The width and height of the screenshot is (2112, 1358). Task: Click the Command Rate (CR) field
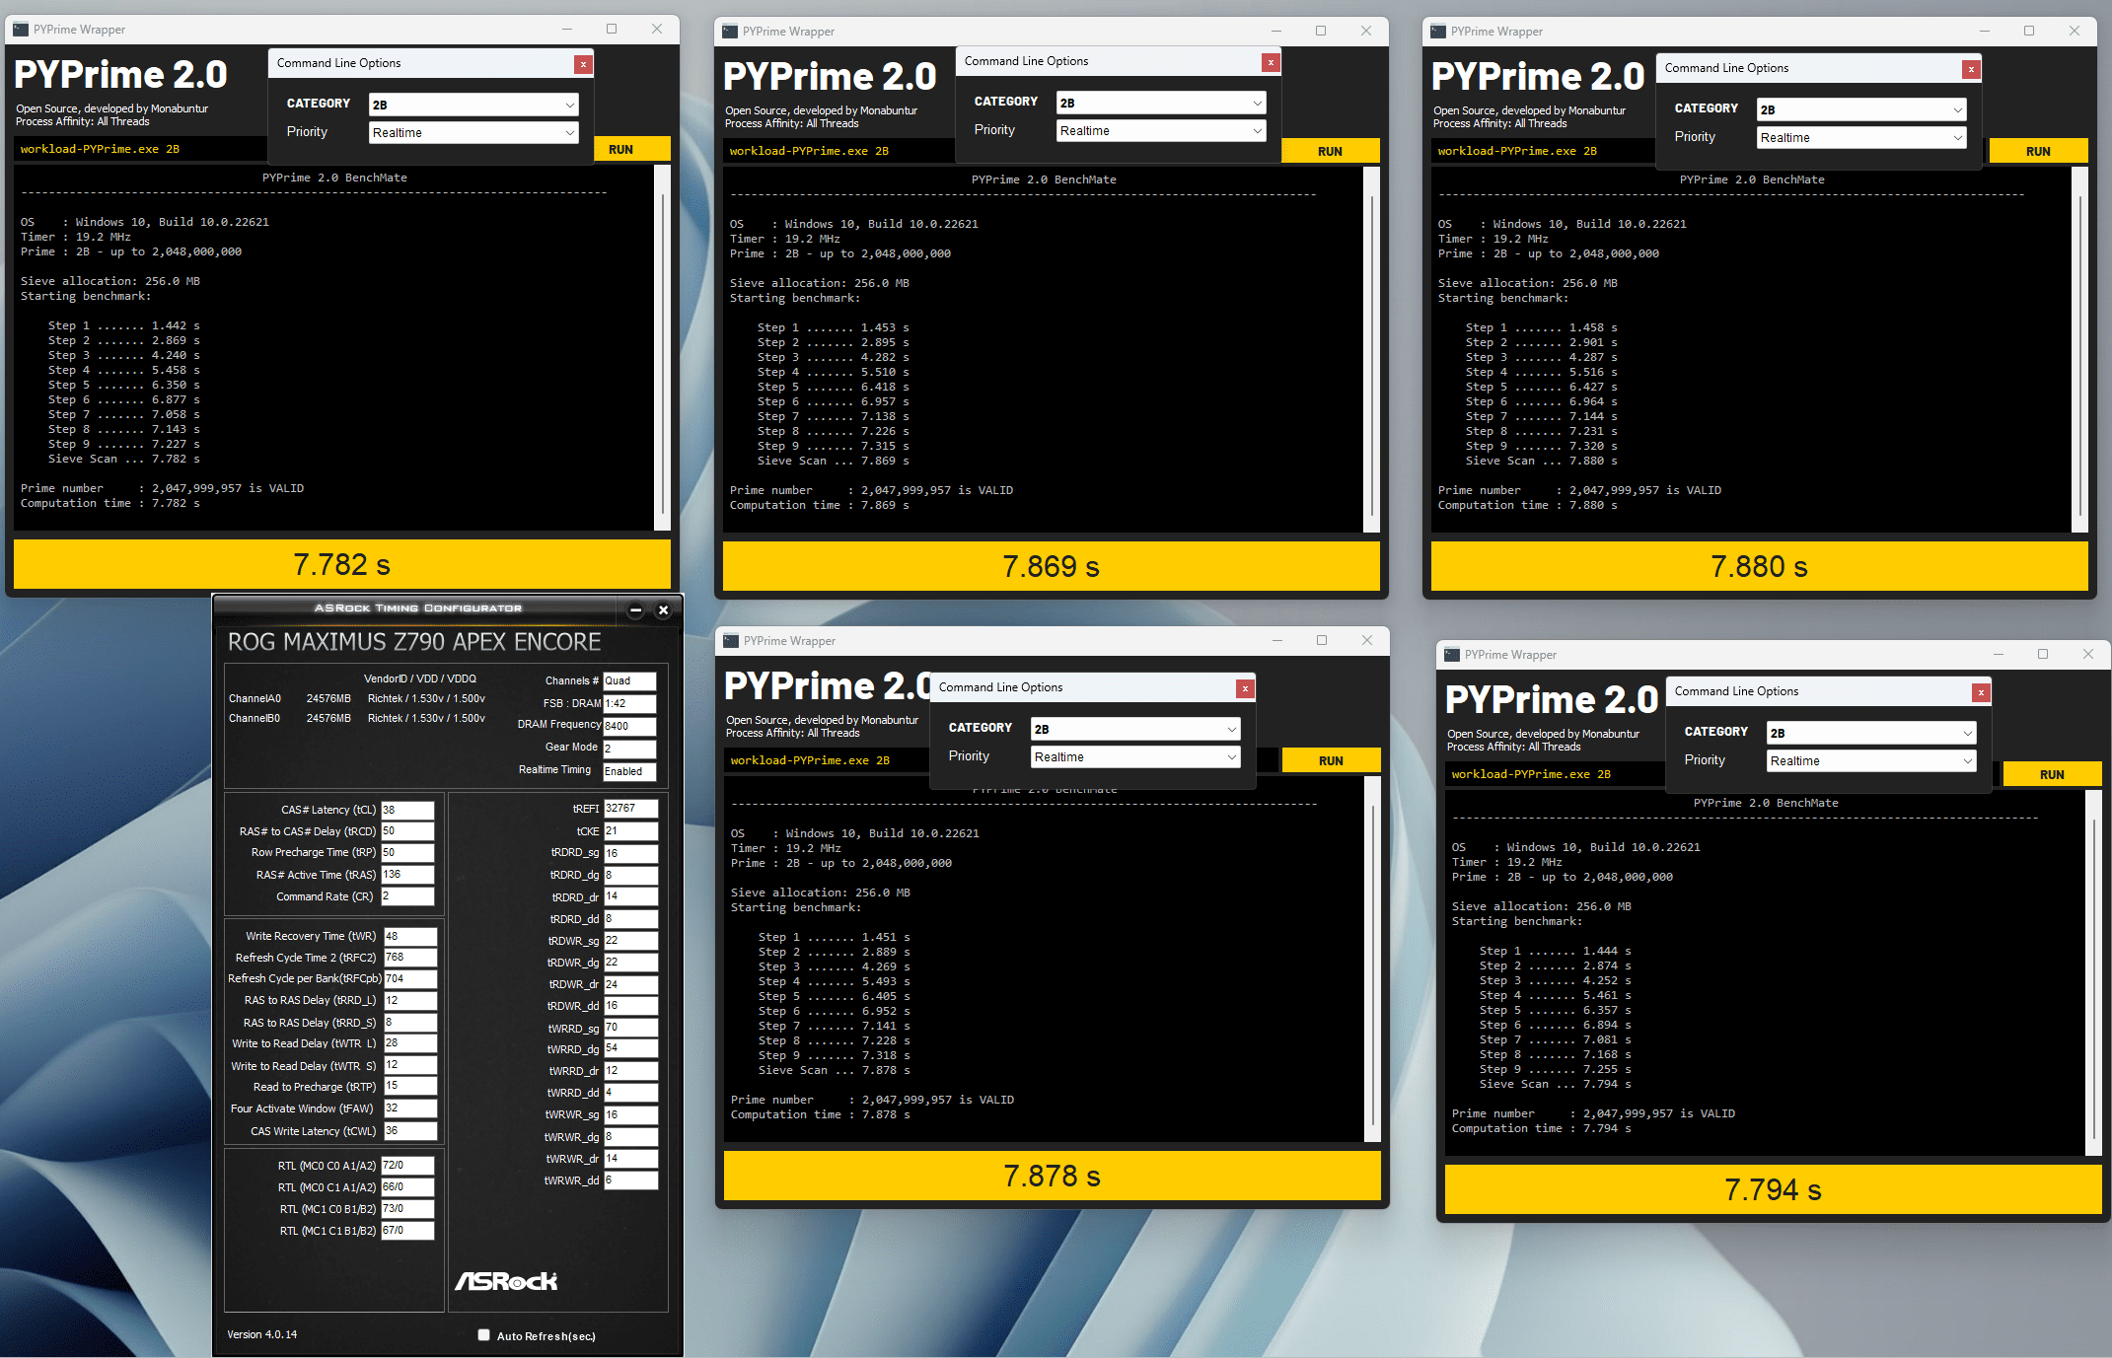(407, 897)
